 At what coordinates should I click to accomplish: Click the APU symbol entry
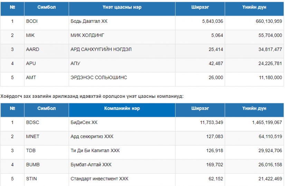pyautogui.click(x=31, y=64)
